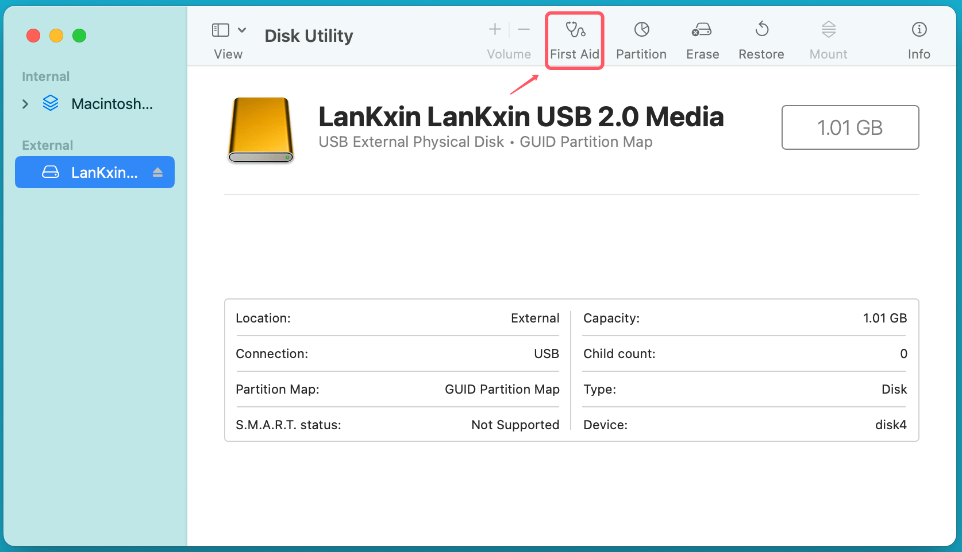This screenshot has width=962, height=552.
Task: Open the Partition tool
Action: click(641, 40)
